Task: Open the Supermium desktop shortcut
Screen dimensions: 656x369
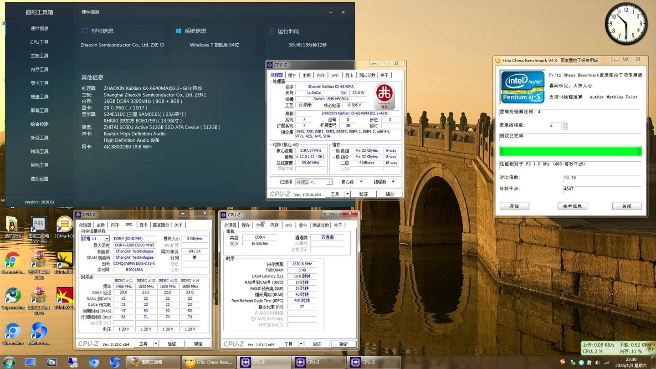Action: [x=13, y=296]
